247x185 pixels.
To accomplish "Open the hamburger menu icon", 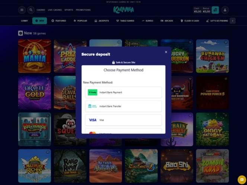I will 22,10.
